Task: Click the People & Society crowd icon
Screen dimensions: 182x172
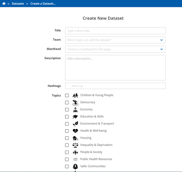Action: [x=75, y=152]
